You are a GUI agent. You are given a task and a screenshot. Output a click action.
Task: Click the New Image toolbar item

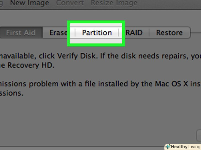click(x=30, y=3)
